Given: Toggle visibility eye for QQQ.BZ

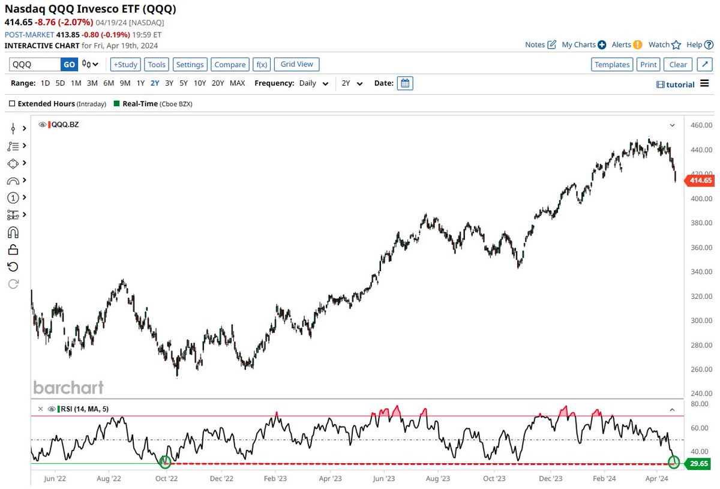Looking at the screenshot, I should (x=42, y=125).
